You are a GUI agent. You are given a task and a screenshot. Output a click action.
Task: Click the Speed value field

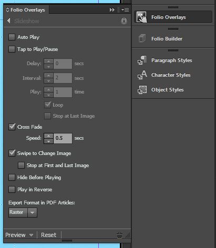pyautogui.click(x=63, y=138)
